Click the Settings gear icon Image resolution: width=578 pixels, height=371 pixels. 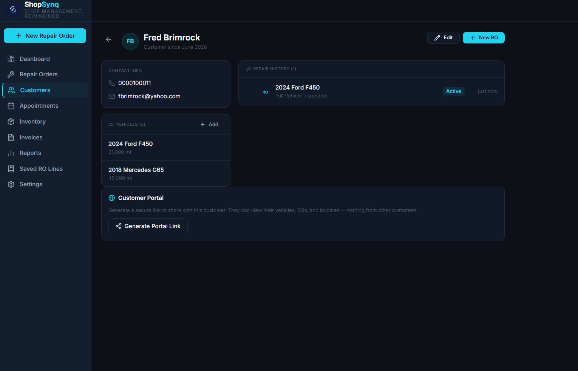(x=11, y=184)
